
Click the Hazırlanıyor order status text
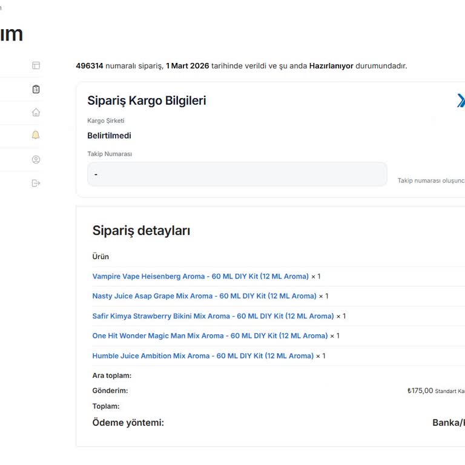point(331,65)
